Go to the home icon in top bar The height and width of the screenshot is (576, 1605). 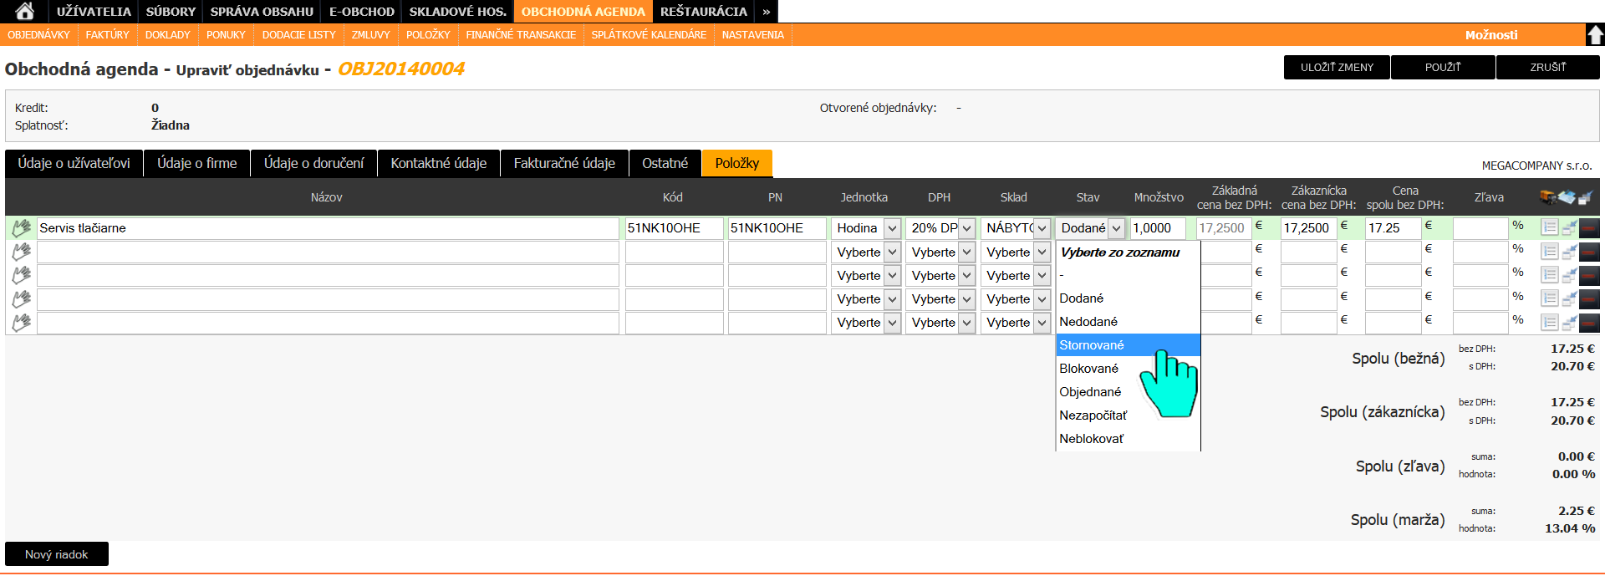[x=24, y=11]
